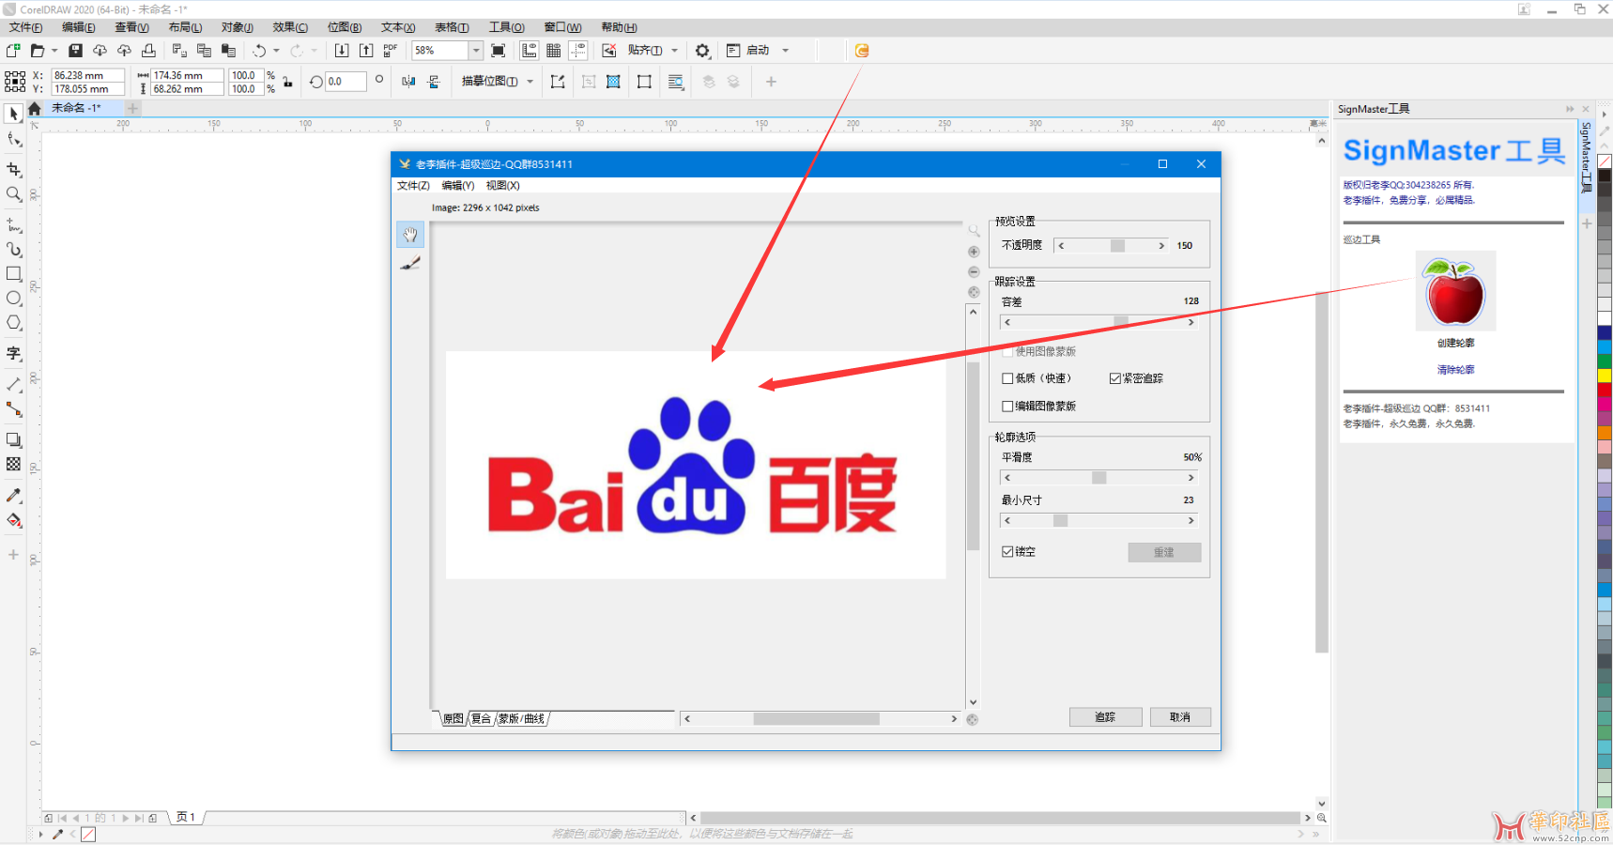Viewport: 1613px width, 845px height.
Task: Click the Print icon in toolbar
Action: tap(148, 51)
